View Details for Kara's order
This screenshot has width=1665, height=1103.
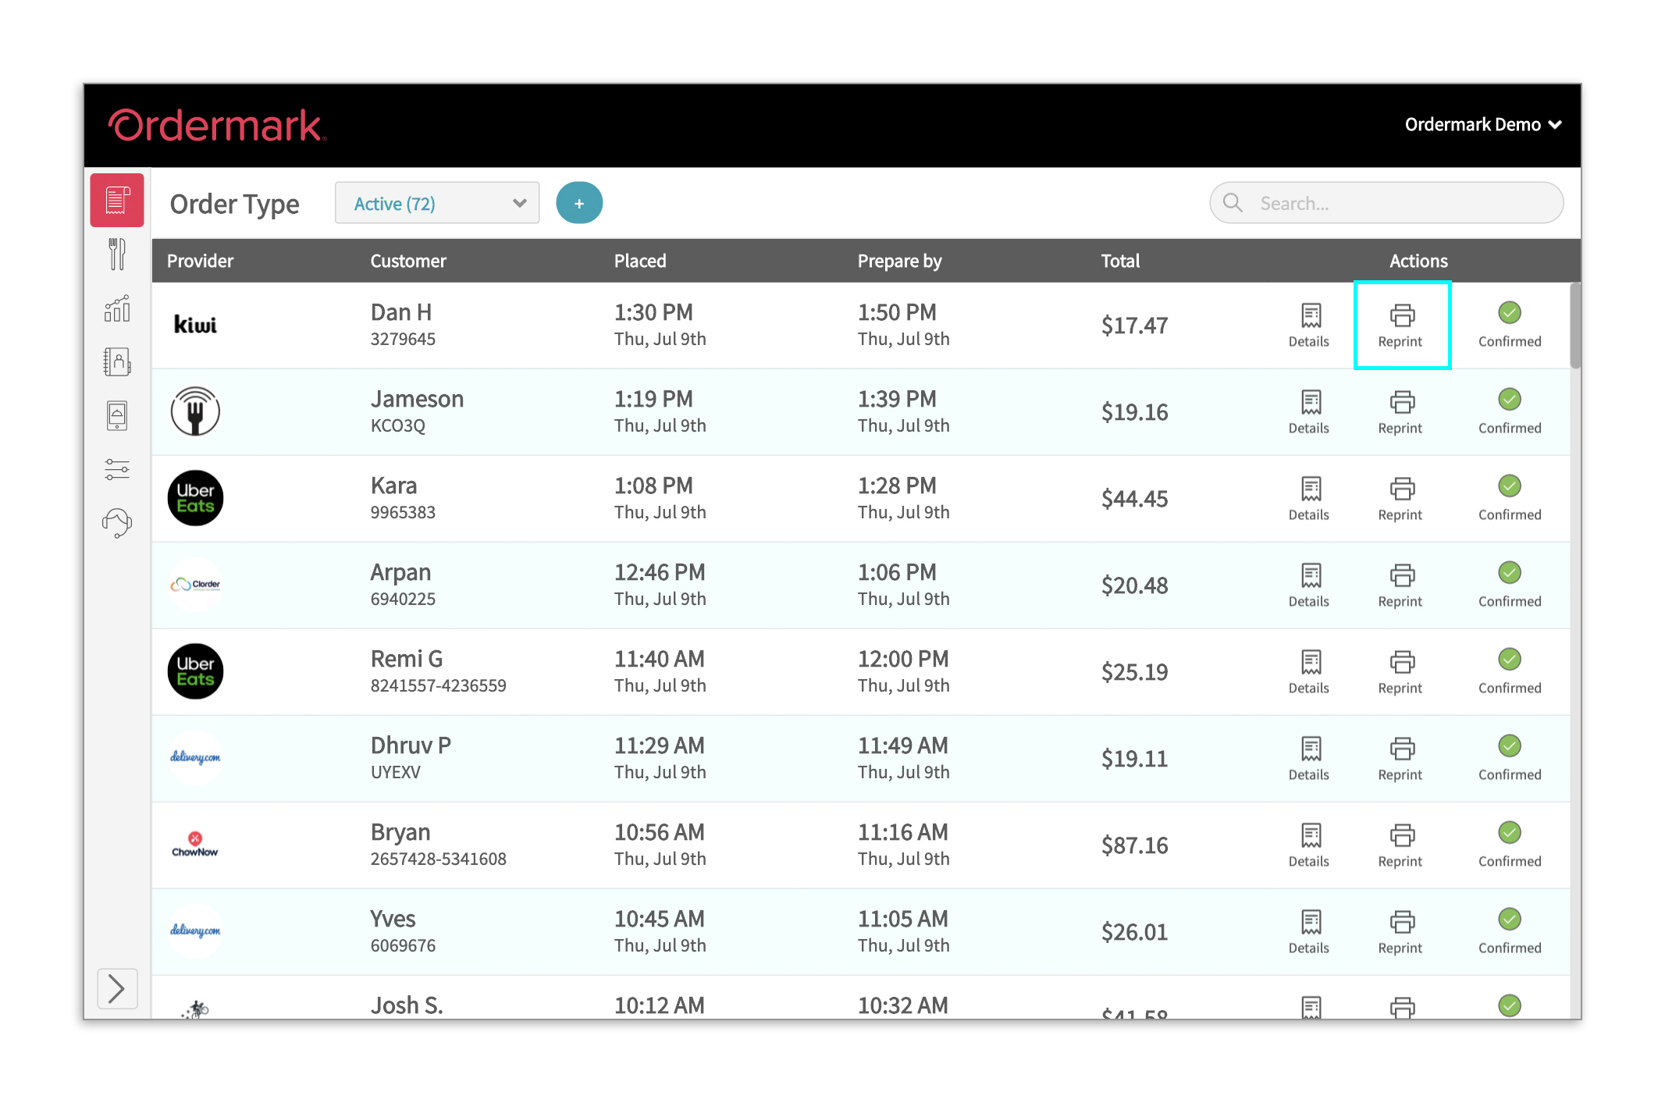pyautogui.click(x=1309, y=498)
